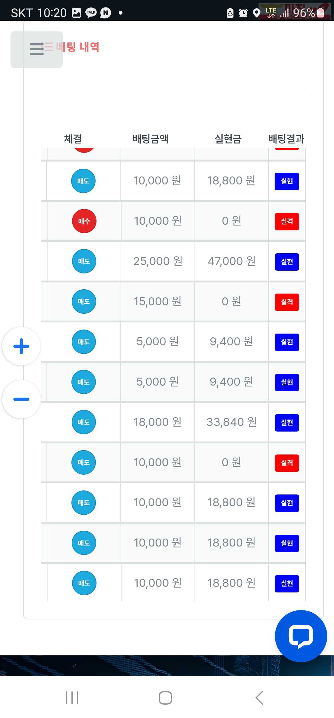
Task: Tap the blue minus zoom-out button
Action: point(21,399)
